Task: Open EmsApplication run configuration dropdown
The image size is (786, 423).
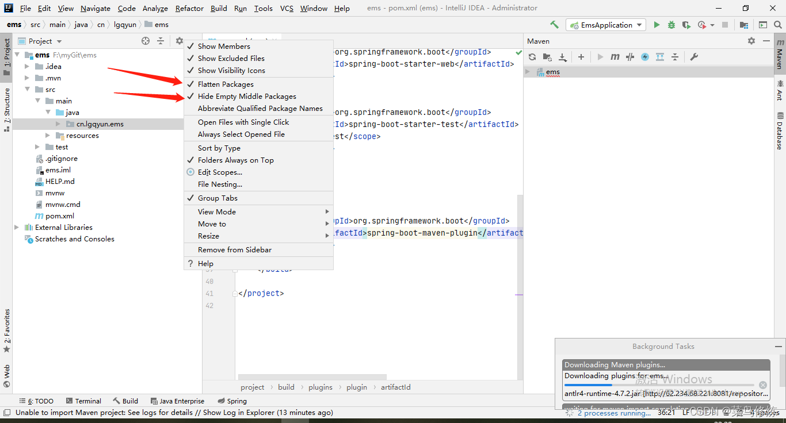Action: 606,25
